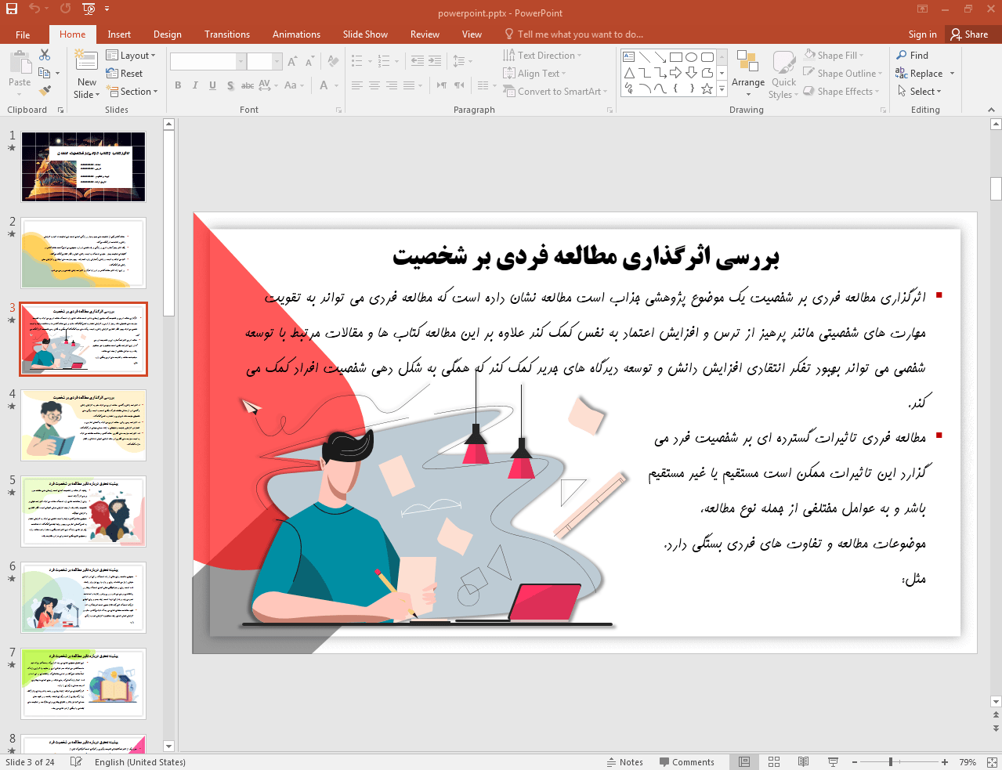Click the Paste clipboard icon

pos(20,63)
